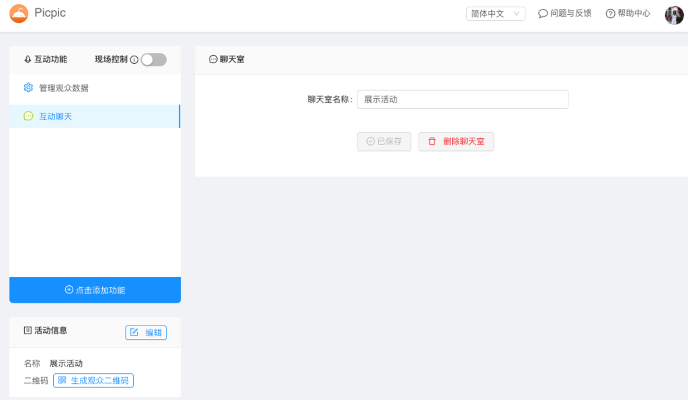Click the Picpic brand name text
Viewport: 688px width, 400px height.
pyautogui.click(x=50, y=13)
